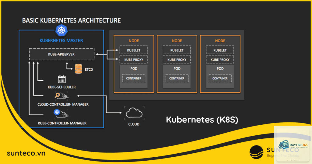Open the sunteco.vn link text

pos(26,153)
